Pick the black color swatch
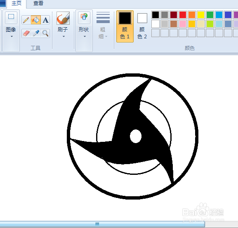 tap(156, 15)
